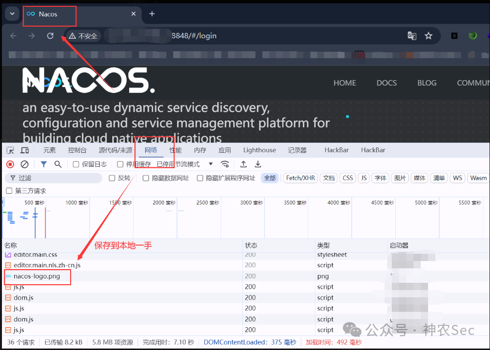
Task: Enable the 反转 checkbox
Action: (x=112, y=178)
